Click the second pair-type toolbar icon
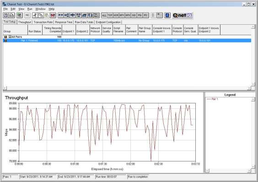Viewport: 258px width, 182px height. click(67, 15)
